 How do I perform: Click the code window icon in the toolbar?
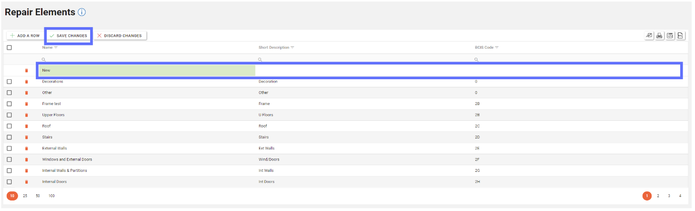(670, 36)
